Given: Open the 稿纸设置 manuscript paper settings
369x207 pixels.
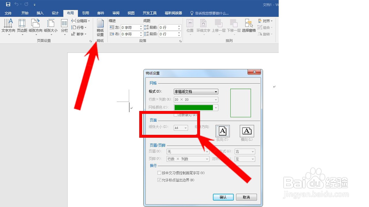Looking at the screenshot, I should [x=100, y=27].
